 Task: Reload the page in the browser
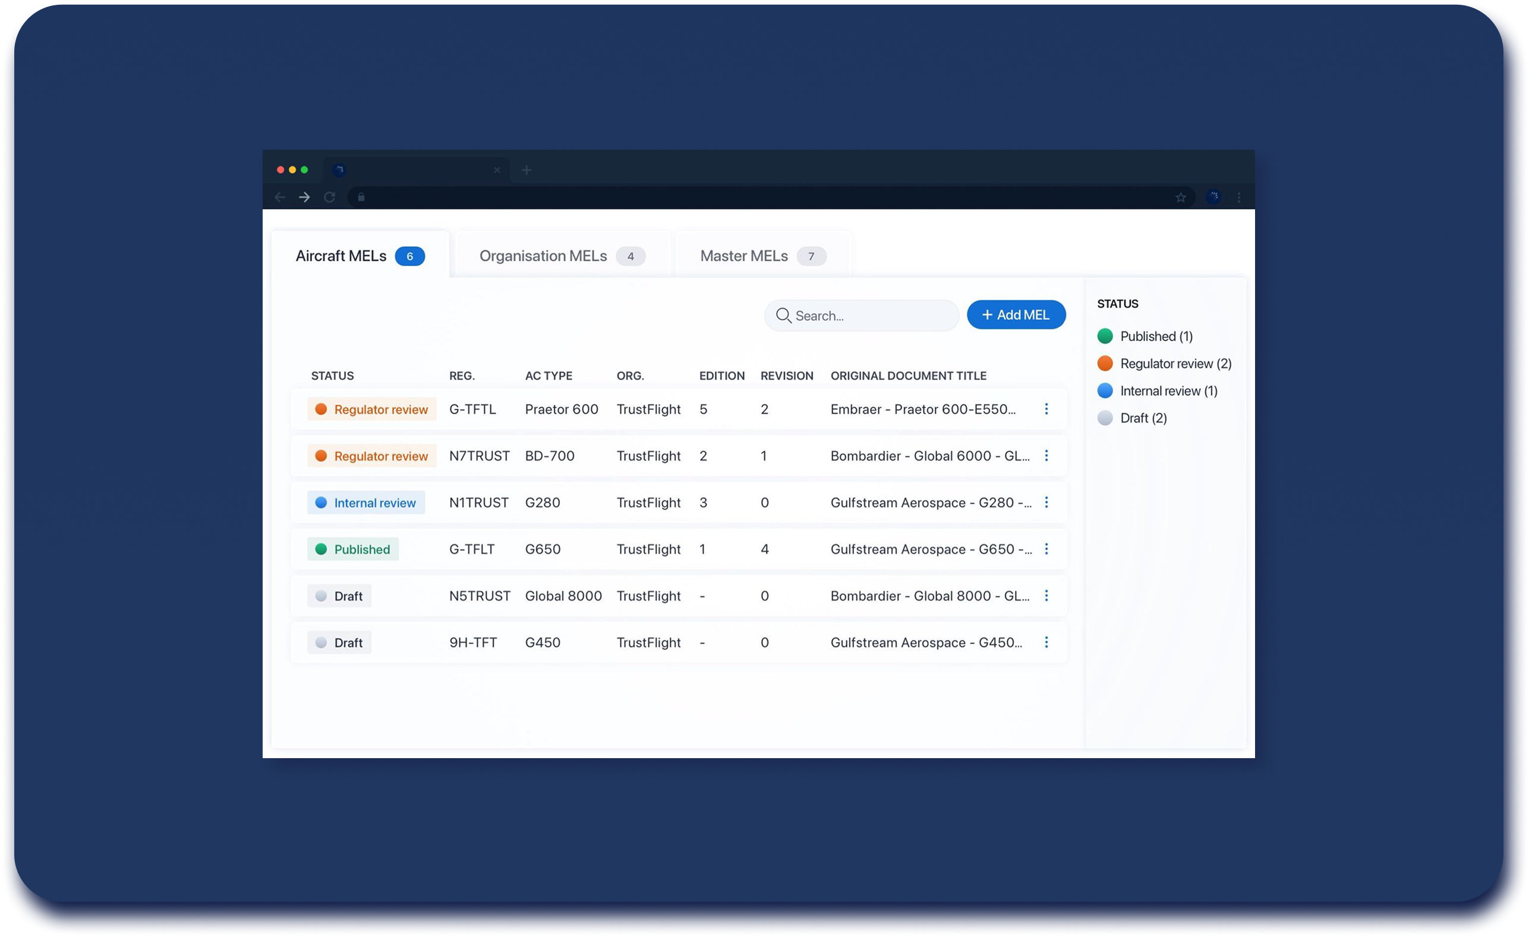(329, 197)
